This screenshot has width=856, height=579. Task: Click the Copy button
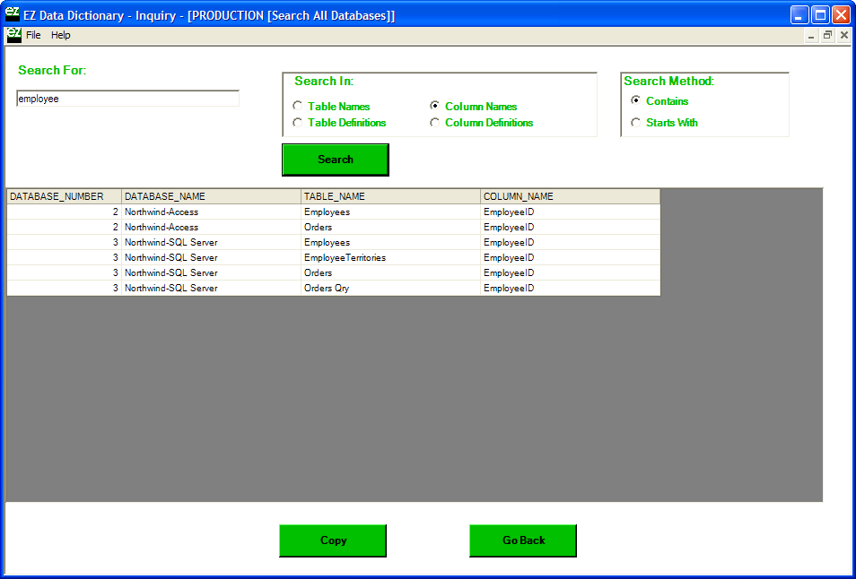tap(333, 540)
